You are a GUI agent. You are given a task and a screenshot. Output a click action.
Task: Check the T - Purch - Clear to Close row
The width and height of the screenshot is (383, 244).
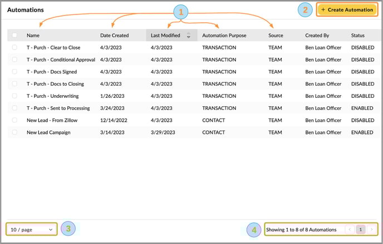(14, 47)
